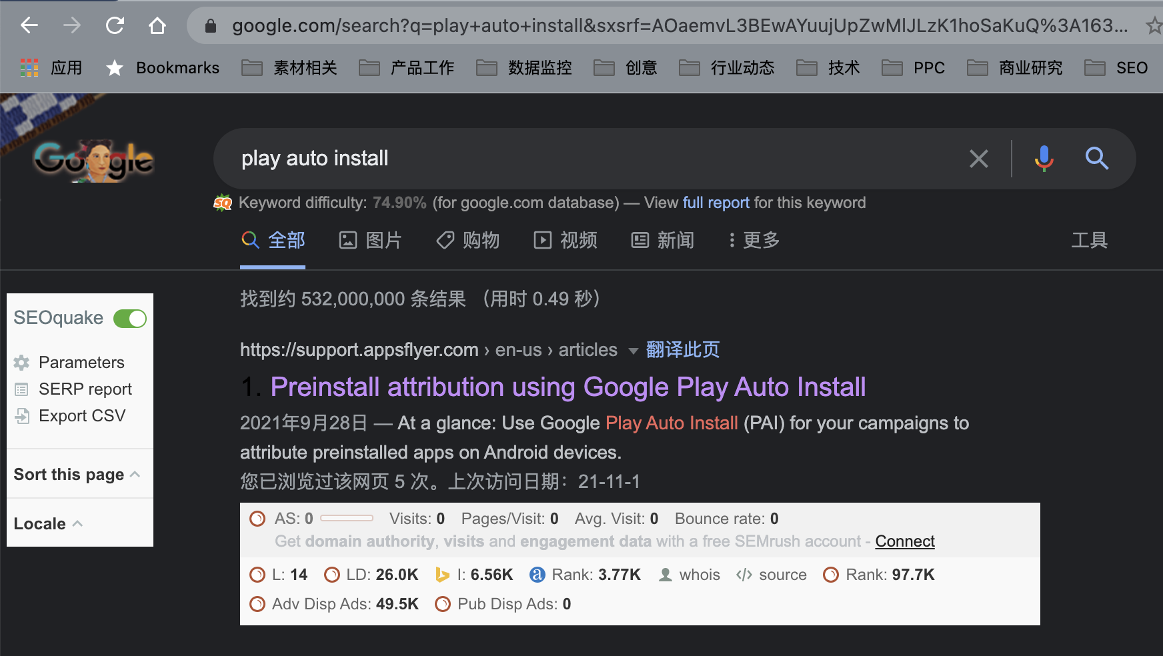Open the 更多 more menu

754,240
